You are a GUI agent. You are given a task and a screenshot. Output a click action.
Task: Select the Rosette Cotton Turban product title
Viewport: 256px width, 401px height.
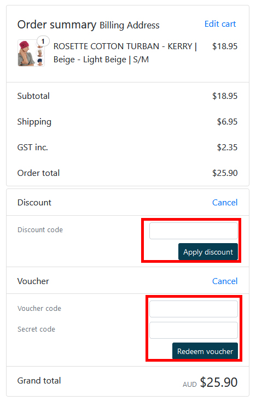125,53
